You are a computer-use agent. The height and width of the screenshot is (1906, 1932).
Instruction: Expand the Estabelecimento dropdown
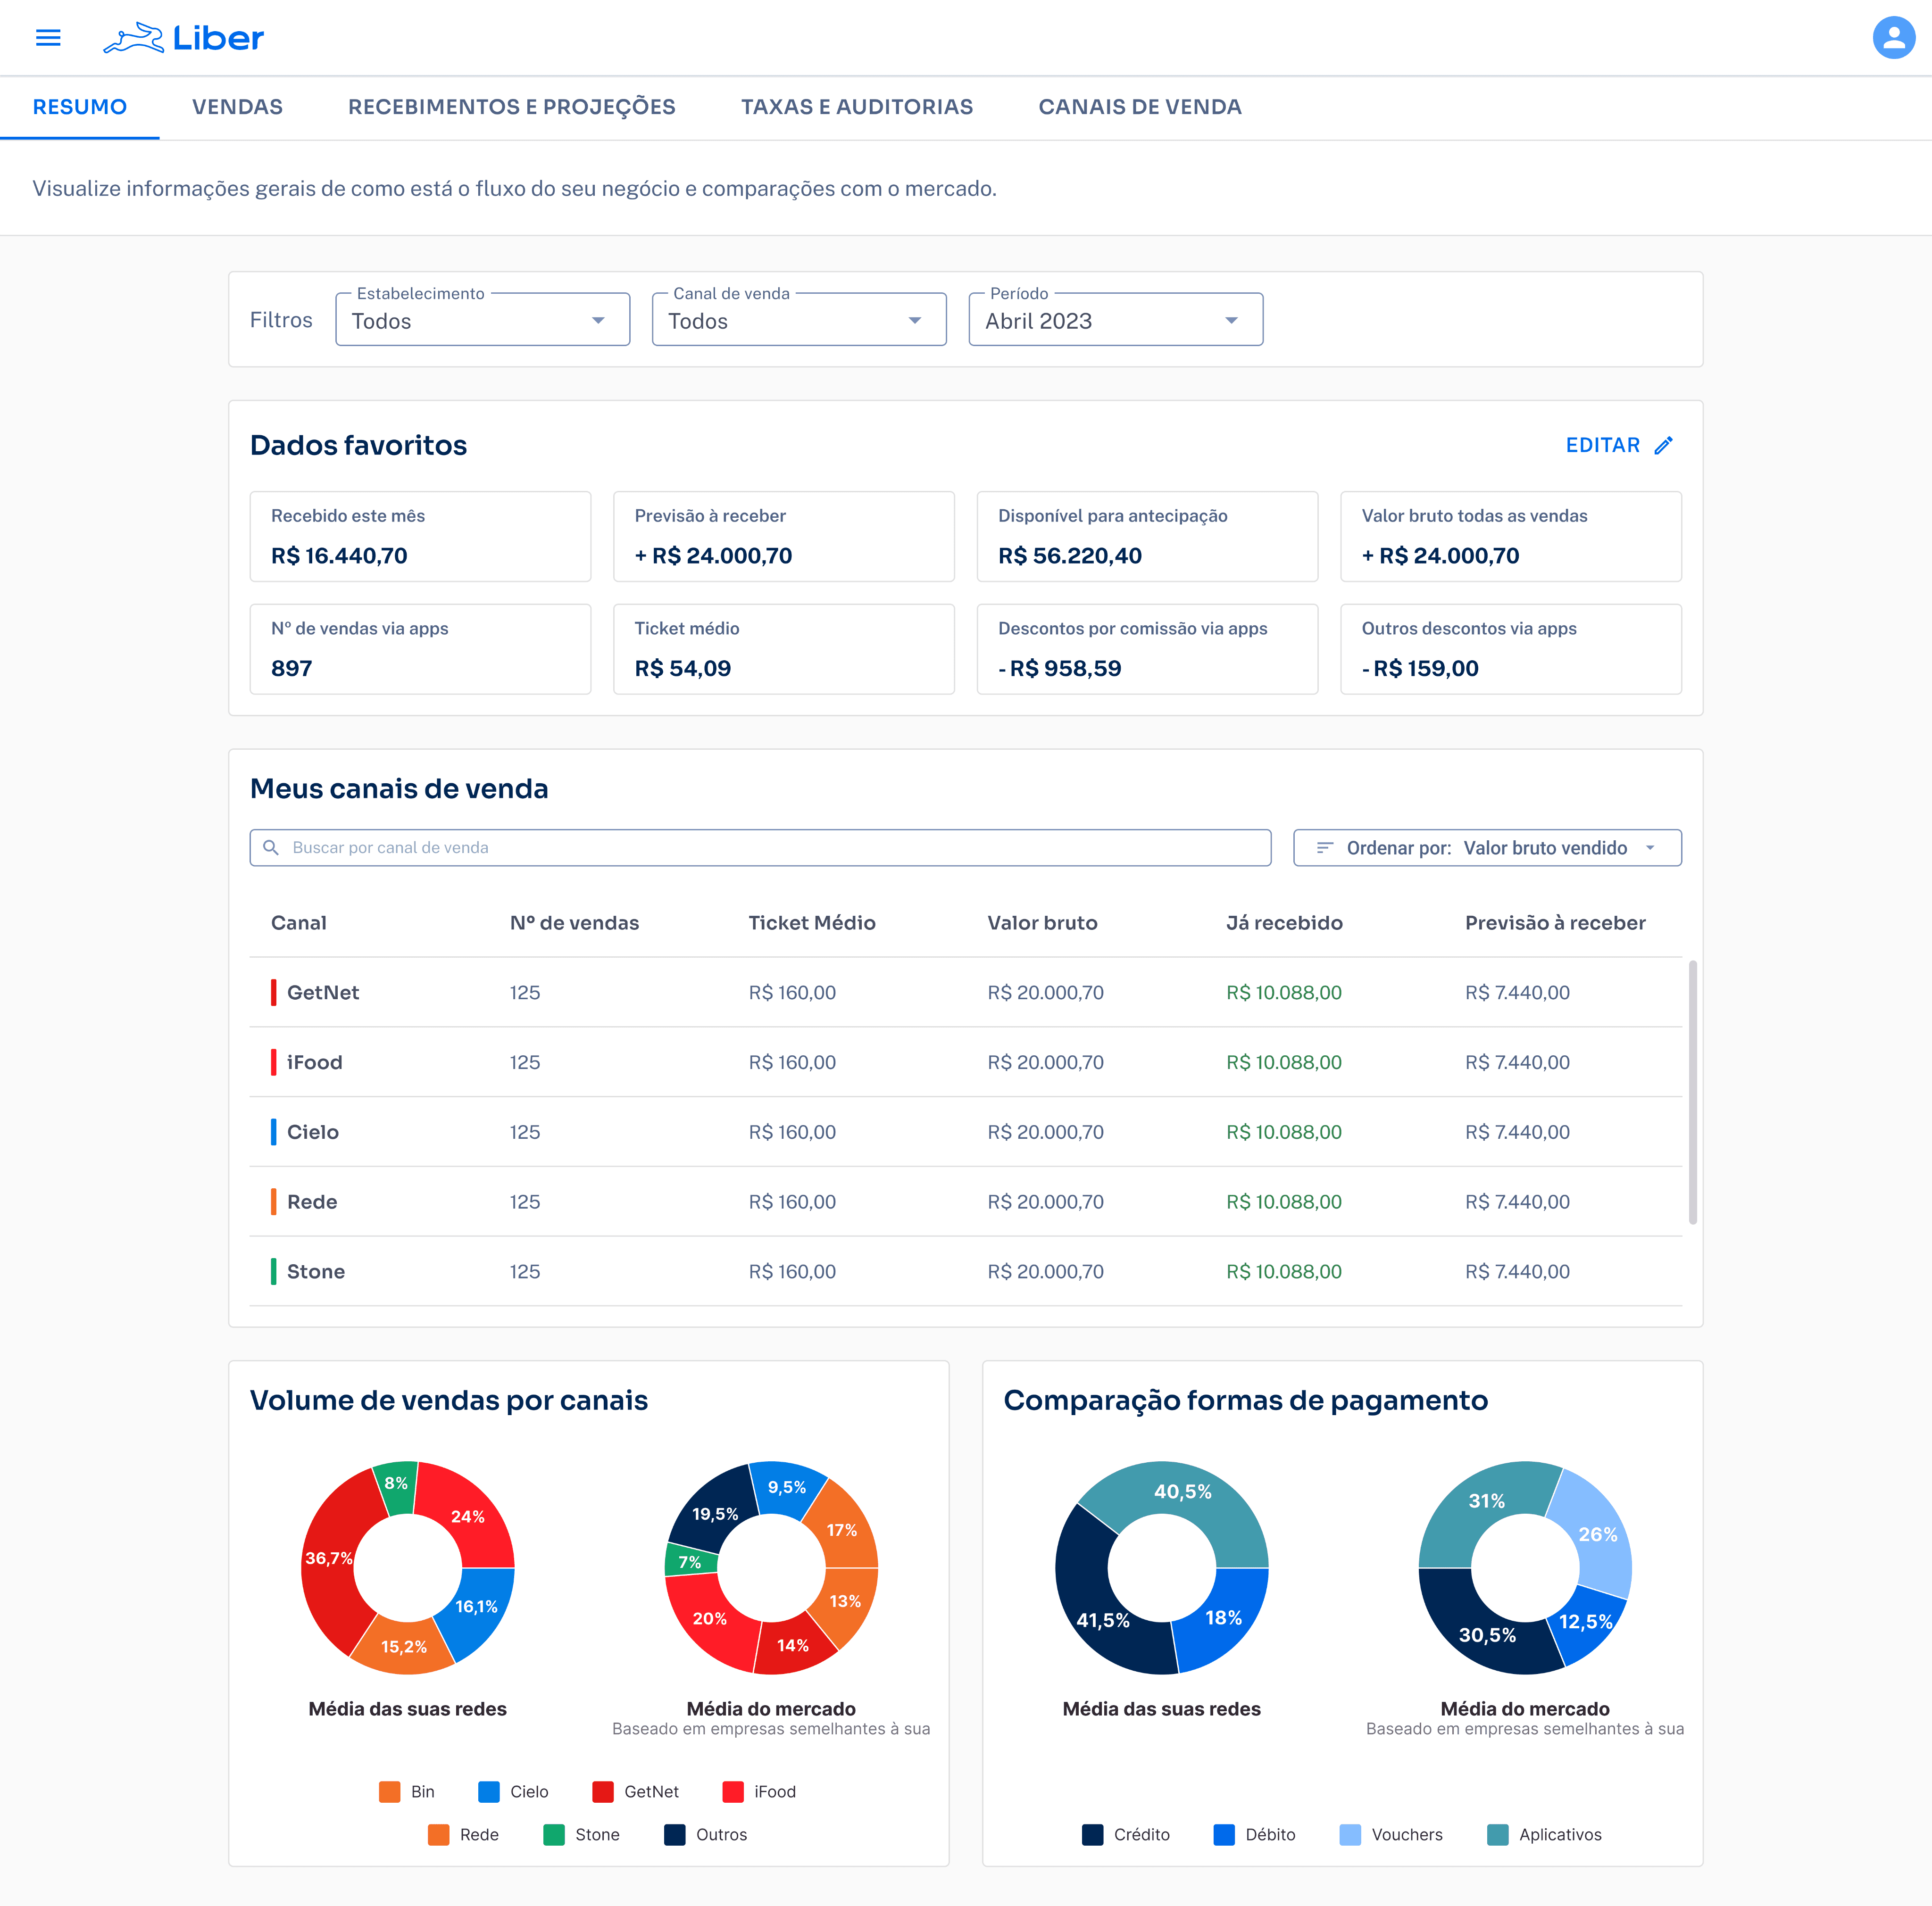point(482,320)
